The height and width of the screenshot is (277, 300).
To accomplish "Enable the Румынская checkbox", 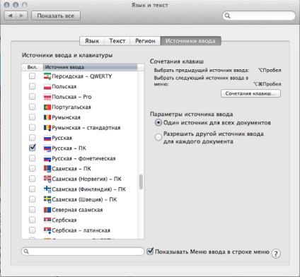I will [32, 117].
